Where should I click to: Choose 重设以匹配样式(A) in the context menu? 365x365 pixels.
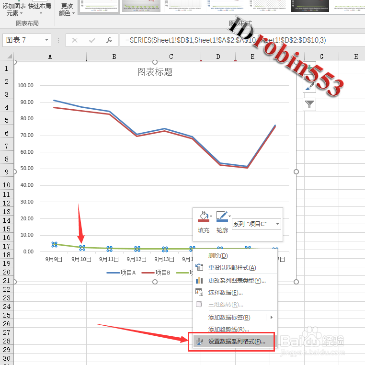click(x=236, y=267)
